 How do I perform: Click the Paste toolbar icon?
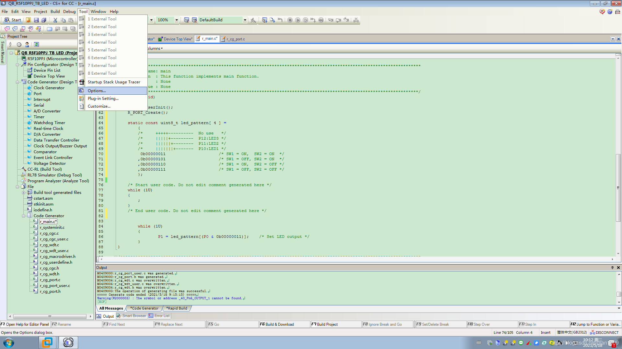pos(71,20)
